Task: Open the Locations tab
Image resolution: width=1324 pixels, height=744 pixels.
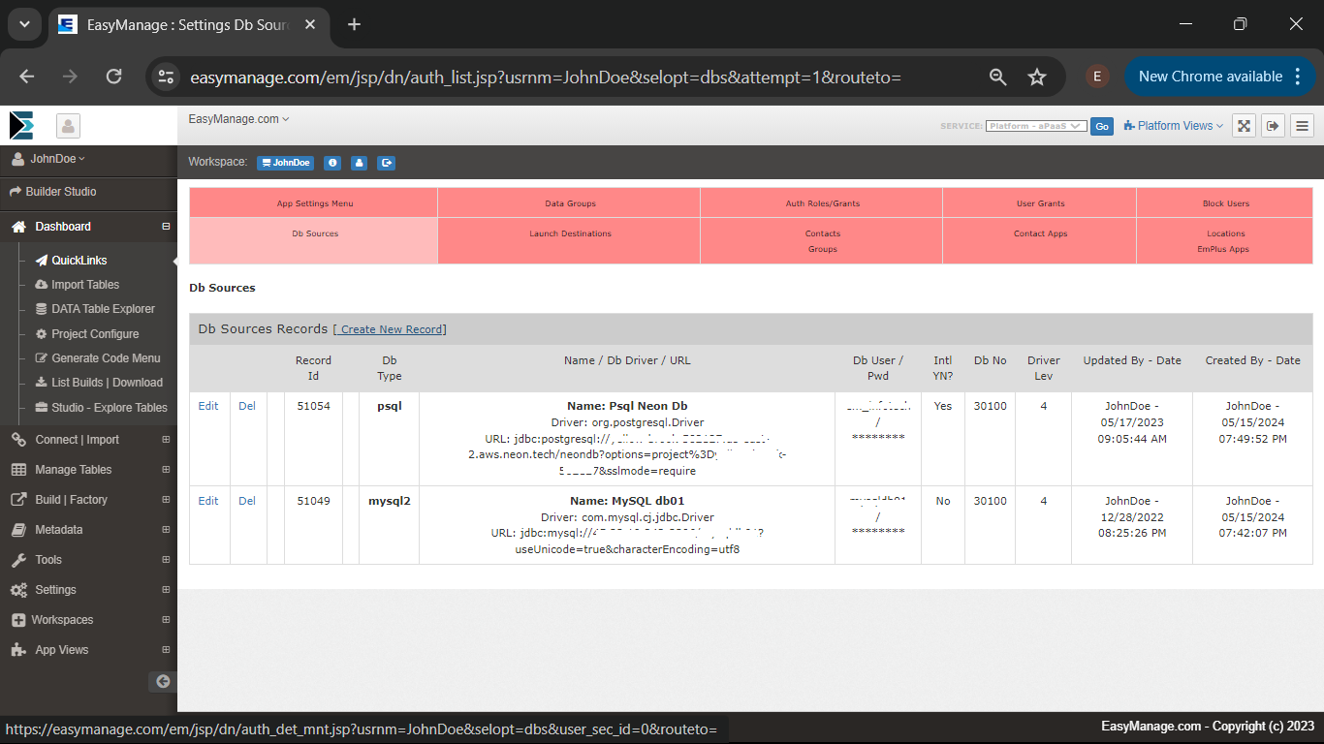Action: (1226, 233)
